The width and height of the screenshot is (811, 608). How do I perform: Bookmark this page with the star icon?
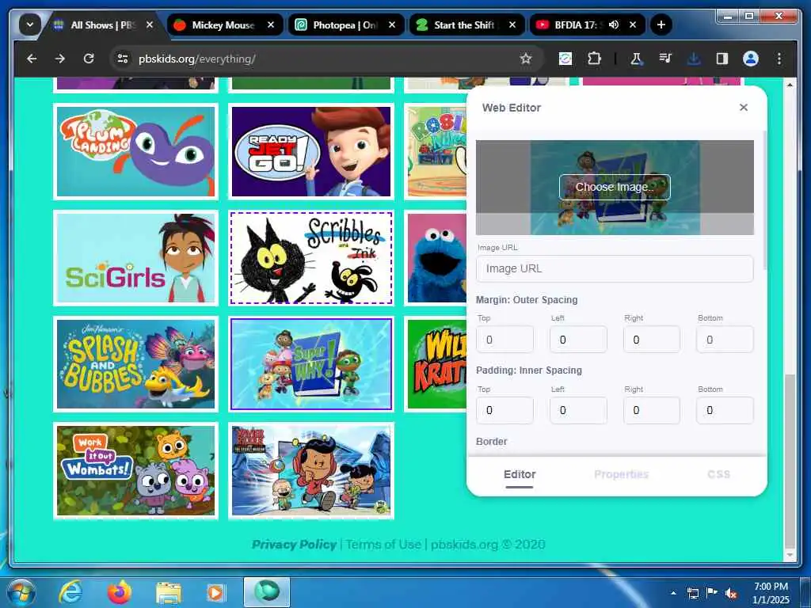tap(526, 59)
